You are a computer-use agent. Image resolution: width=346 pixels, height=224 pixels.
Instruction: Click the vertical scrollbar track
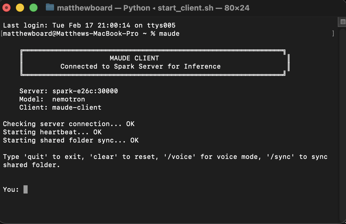click(342, 123)
